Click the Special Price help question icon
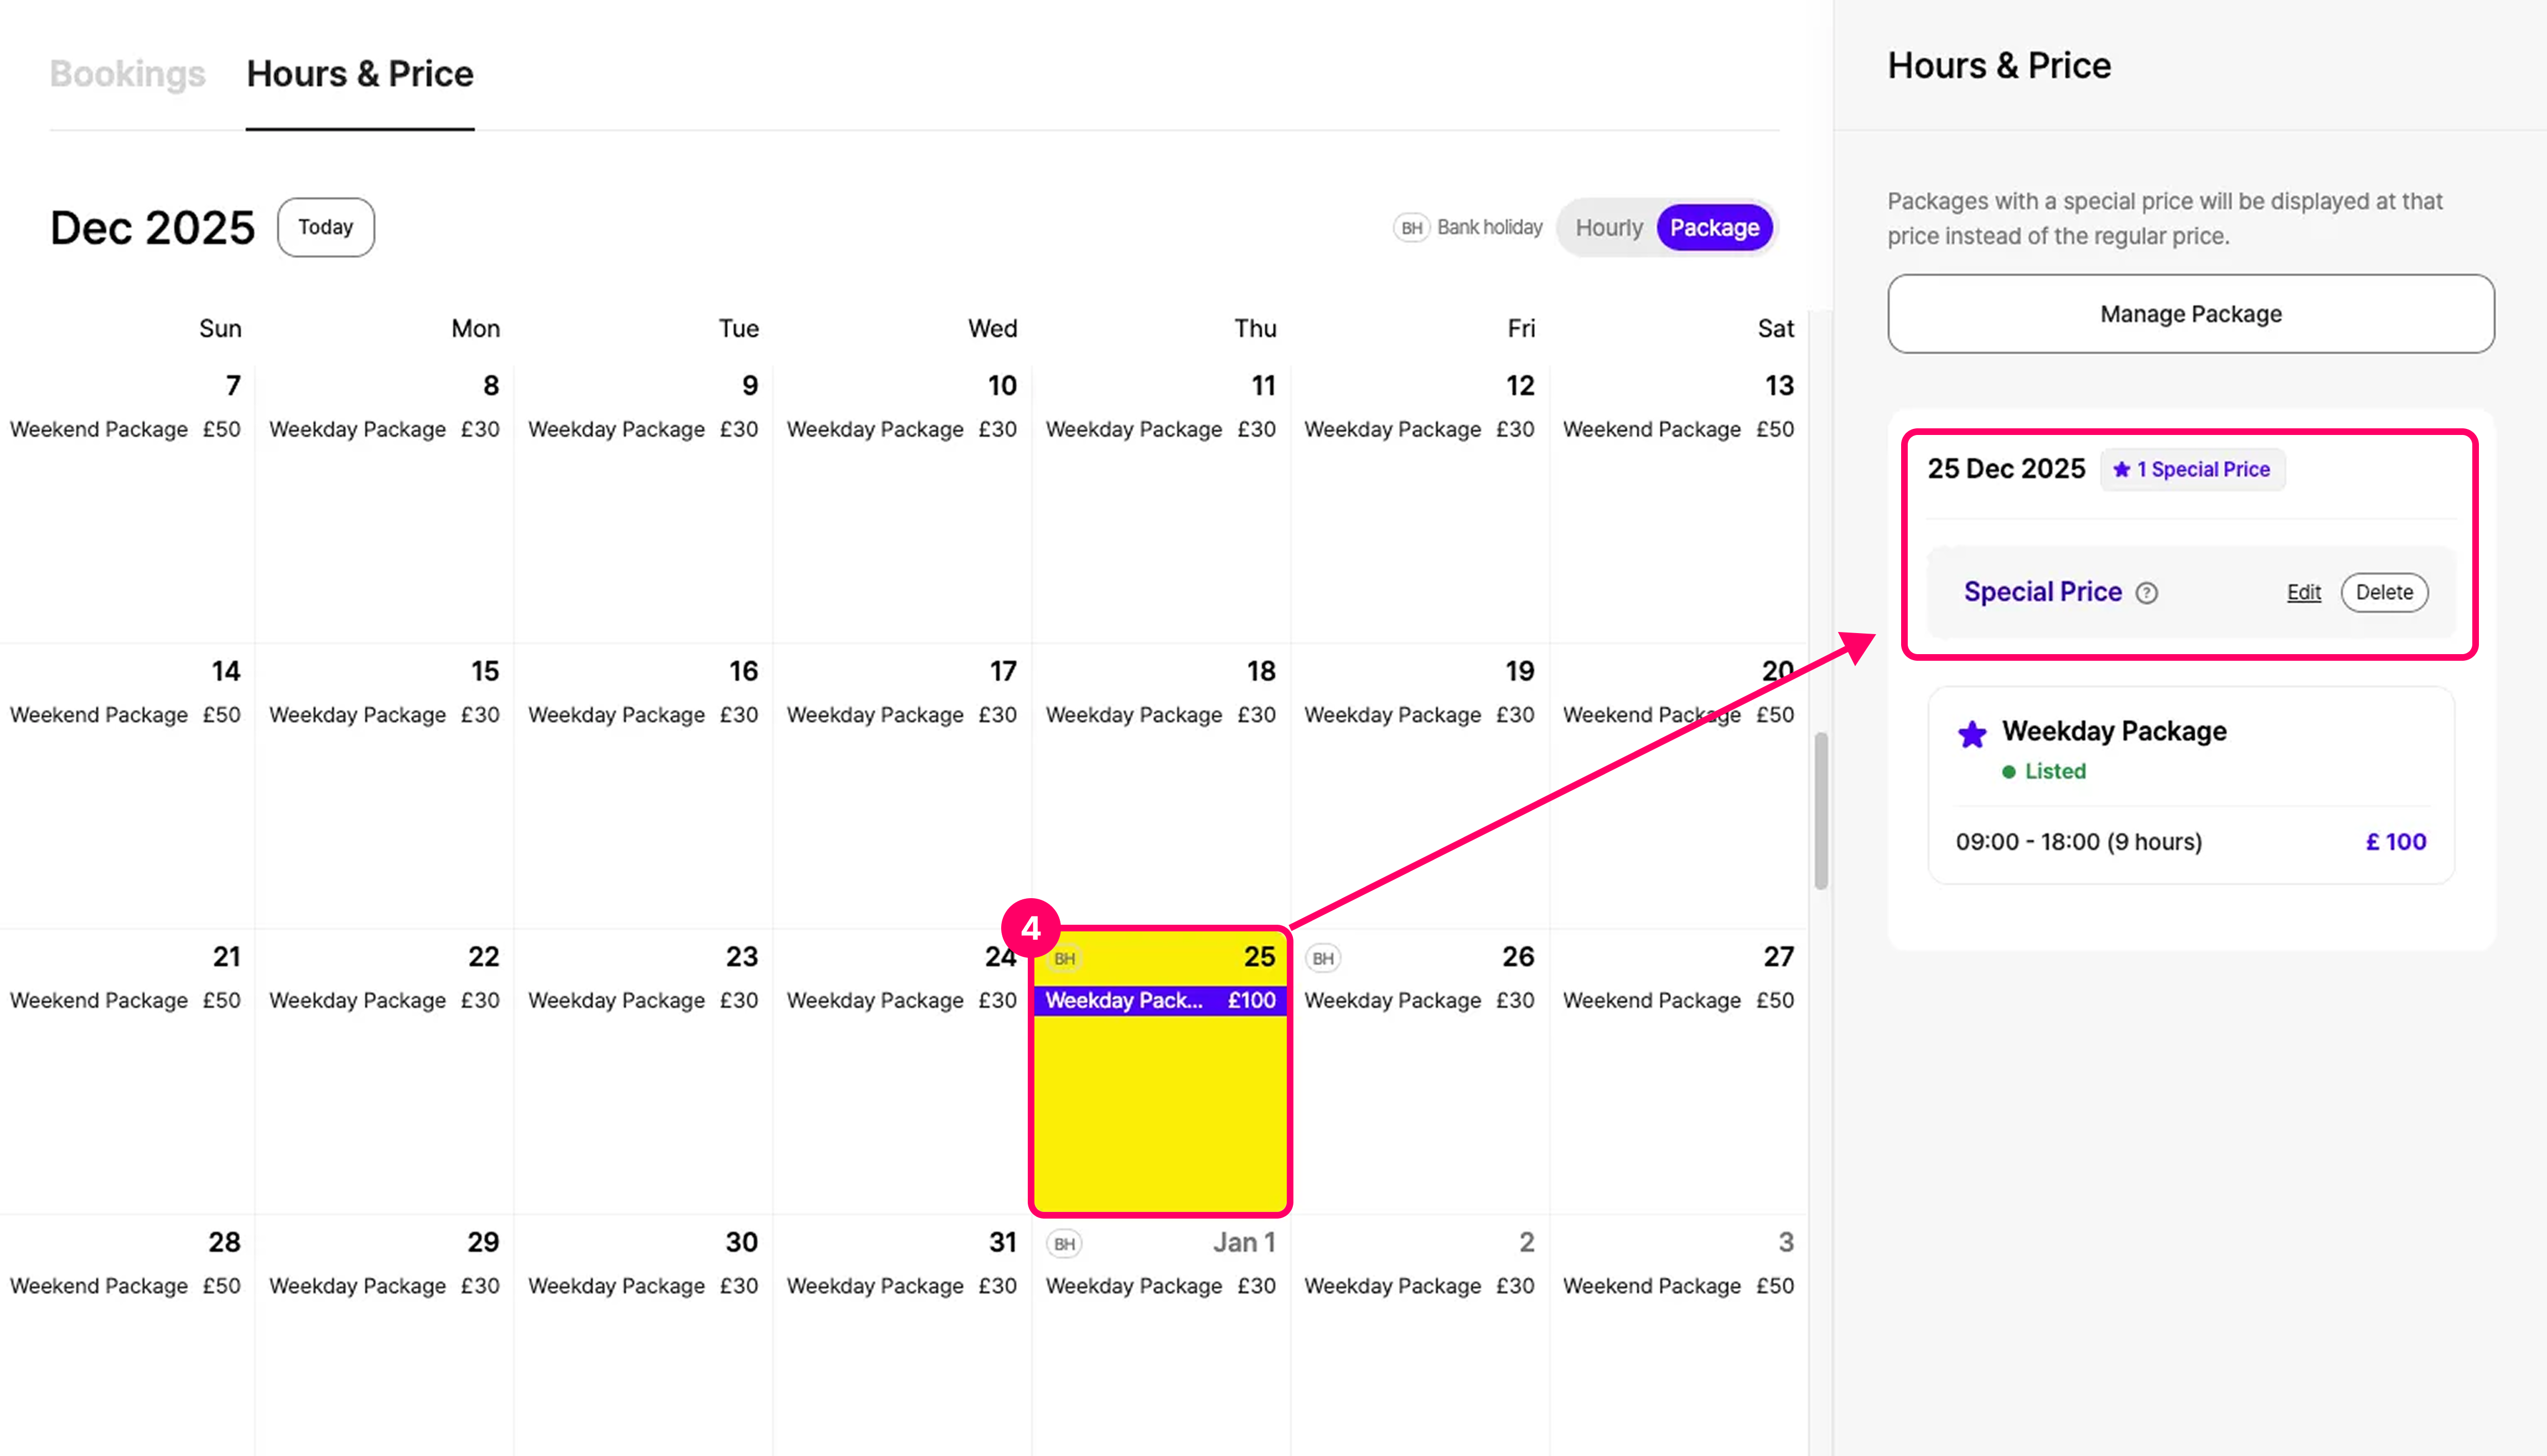Screen dimensions: 2547x1456 click(2146, 593)
